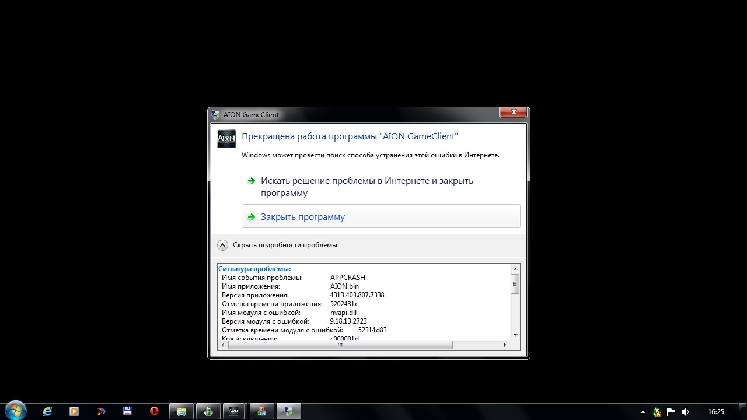Image resolution: width=747 pixels, height=420 pixels.
Task: Click the 'AION GameClient' window title text
Action: (252, 115)
